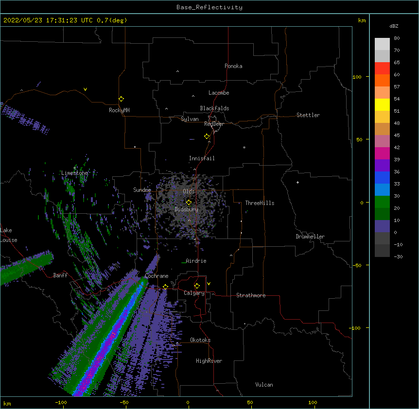This screenshot has width=419, height=409.
Task: Click the yellow station marker near RockyMH
Action: (x=122, y=99)
